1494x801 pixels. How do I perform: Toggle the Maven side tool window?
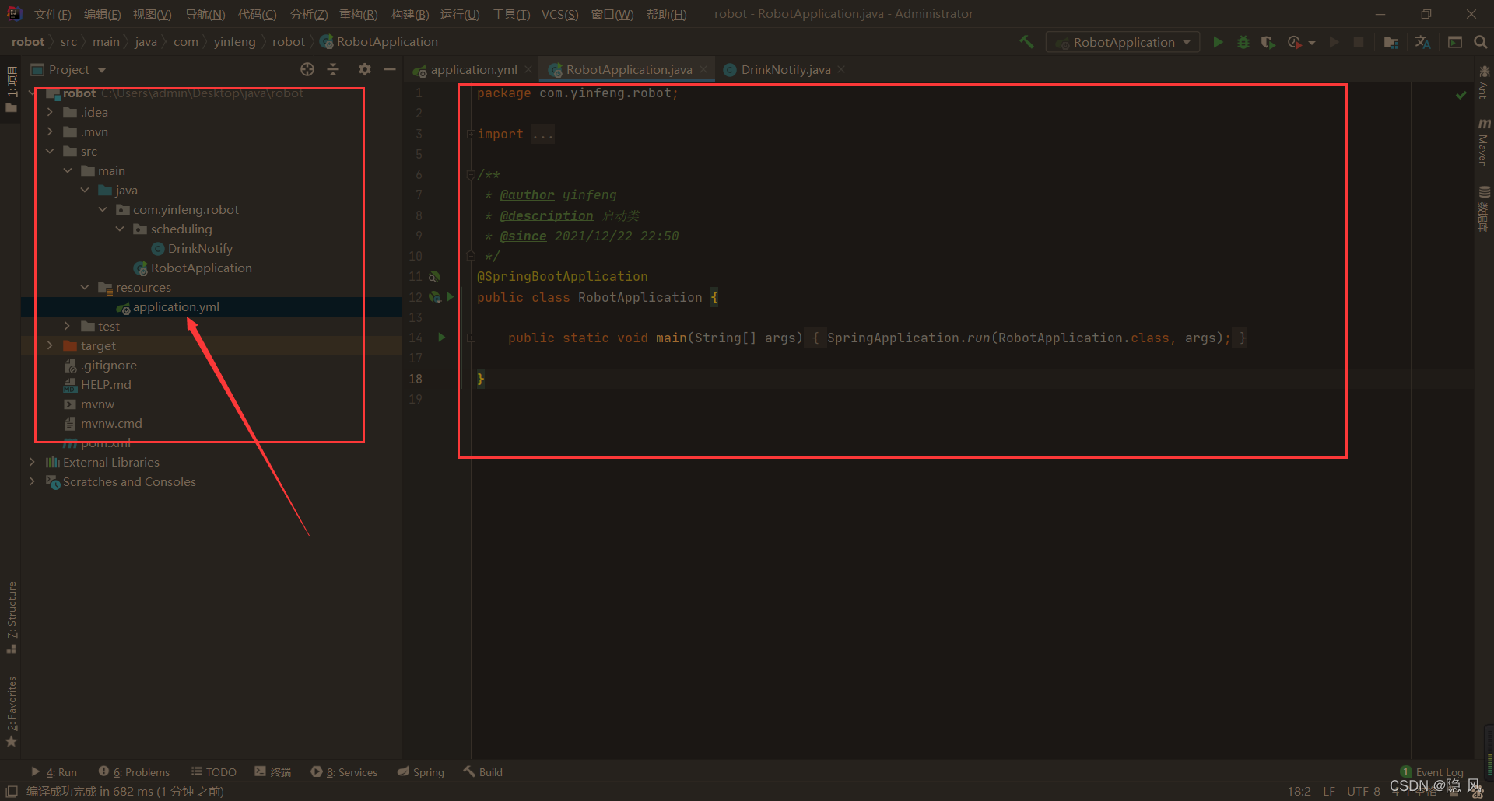click(1483, 142)
